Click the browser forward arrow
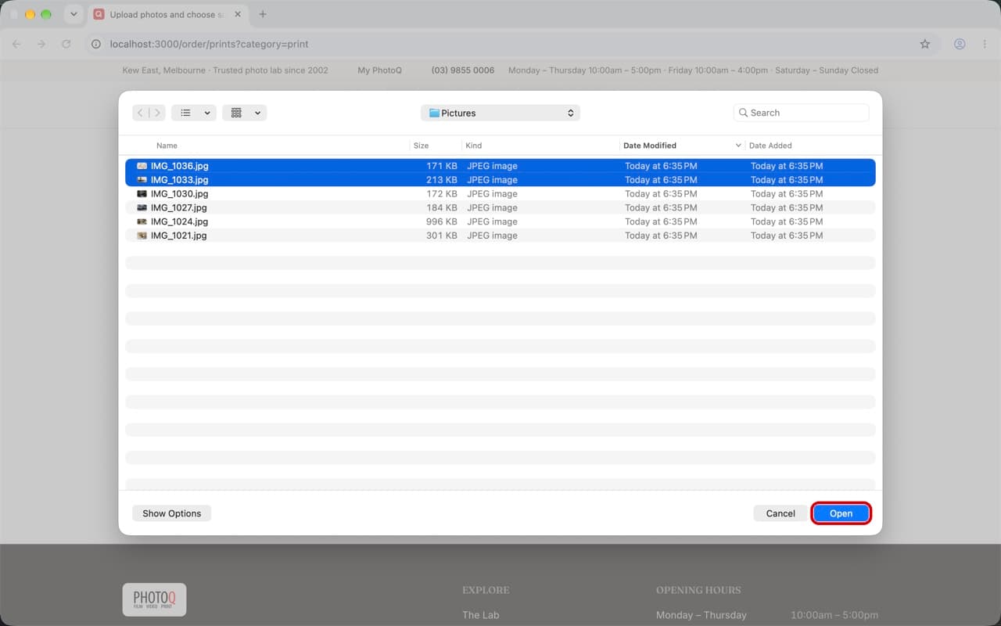Viewport: 1001px width, 626px height. click(x=41, y=44)
